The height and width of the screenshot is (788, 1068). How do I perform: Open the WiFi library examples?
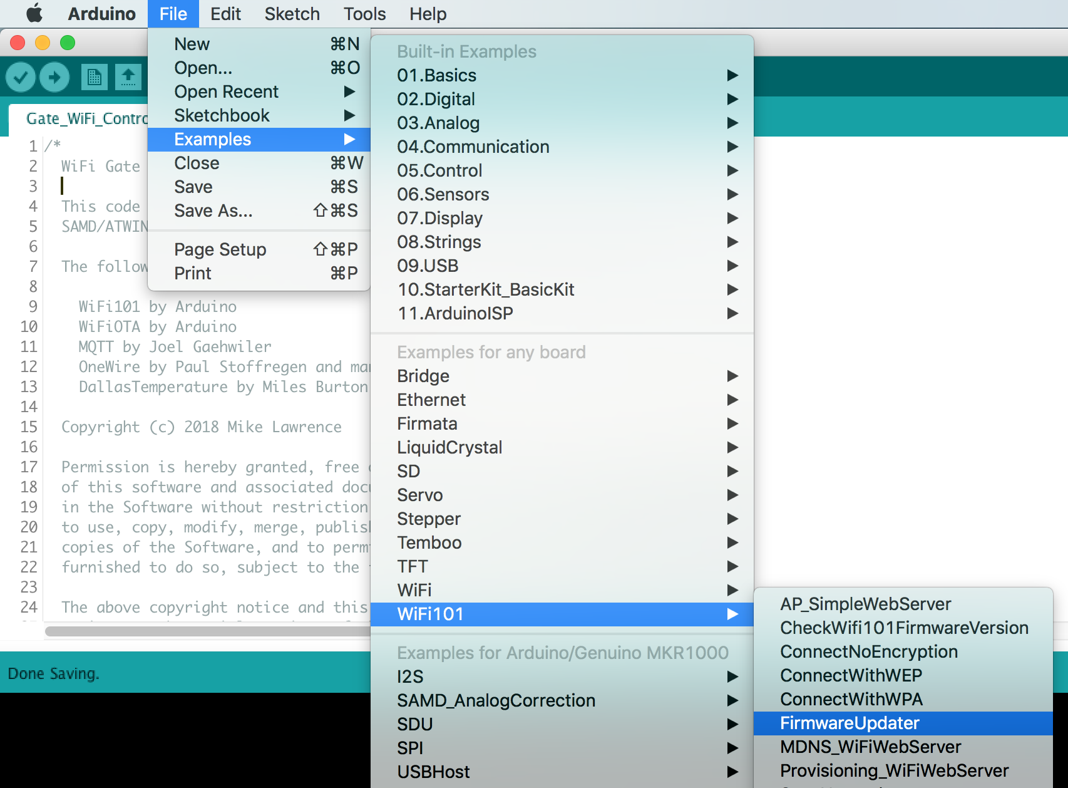(562, 590)
